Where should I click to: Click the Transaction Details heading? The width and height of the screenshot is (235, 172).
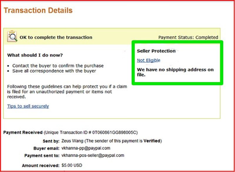(38, 11)
